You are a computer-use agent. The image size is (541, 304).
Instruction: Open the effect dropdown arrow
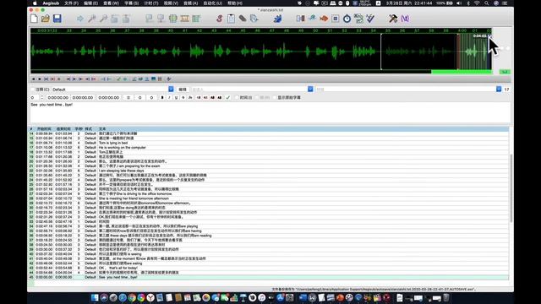(x=499, y=90)
